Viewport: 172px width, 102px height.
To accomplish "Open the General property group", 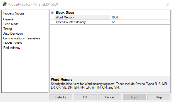I will tap(8, 19).
